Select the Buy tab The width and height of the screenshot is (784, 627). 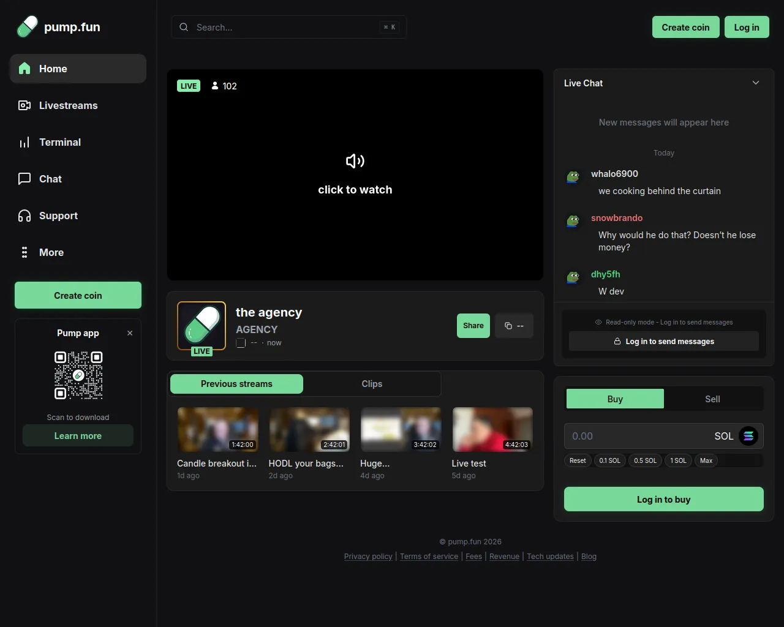tap(615, 399)
